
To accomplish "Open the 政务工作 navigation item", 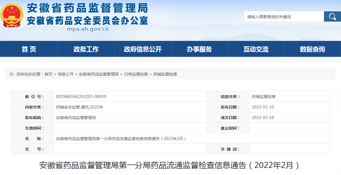I will pos(86,49).
